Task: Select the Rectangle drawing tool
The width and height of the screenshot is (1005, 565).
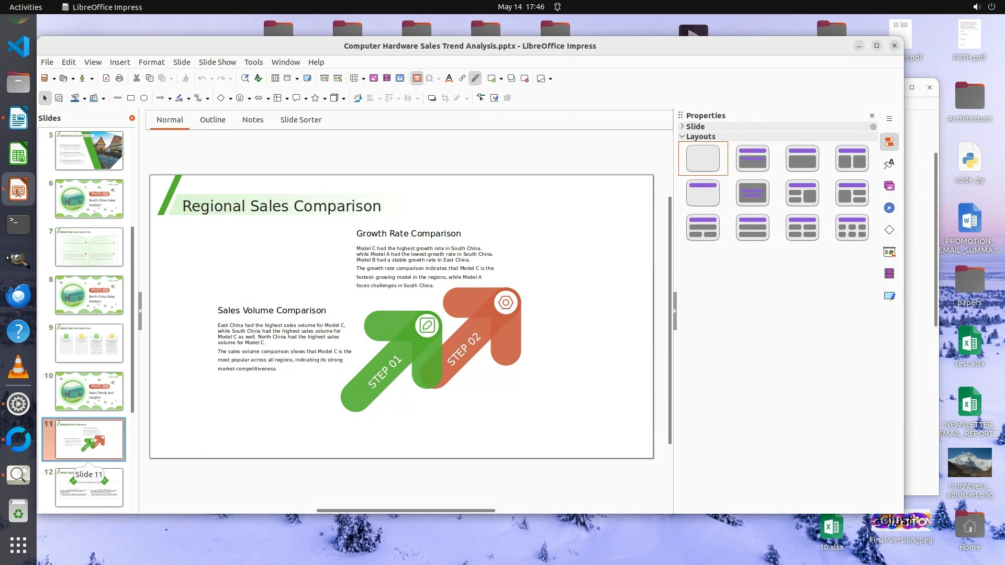Action: pos(131,98)
